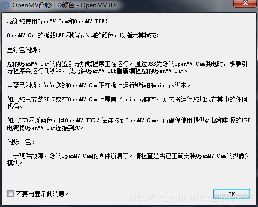Click the paragraph about LED闪烁蓝色 USB电缆
Viewport: 258px width, 207px height.
(128, 124)
